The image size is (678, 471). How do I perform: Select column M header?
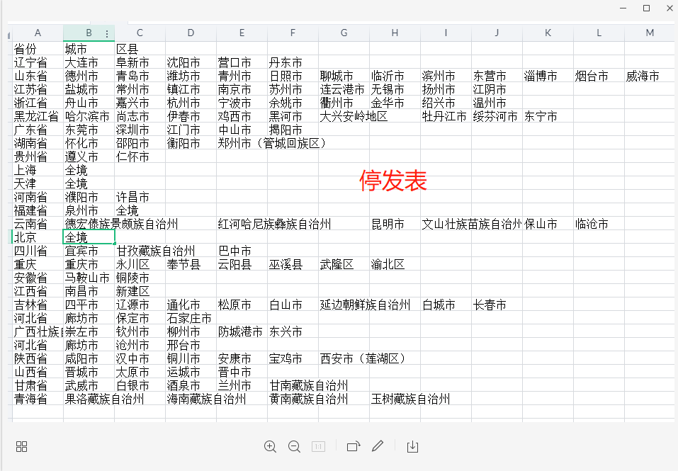(650, 33)
